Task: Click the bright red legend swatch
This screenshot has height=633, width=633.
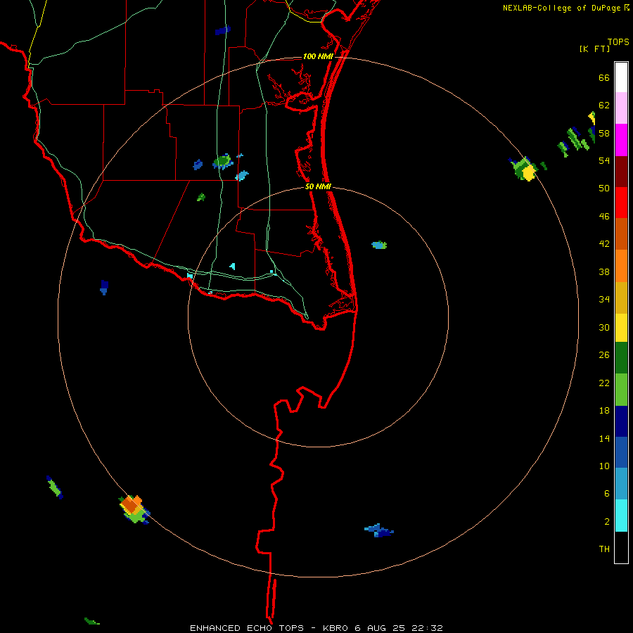Action: 621,203
